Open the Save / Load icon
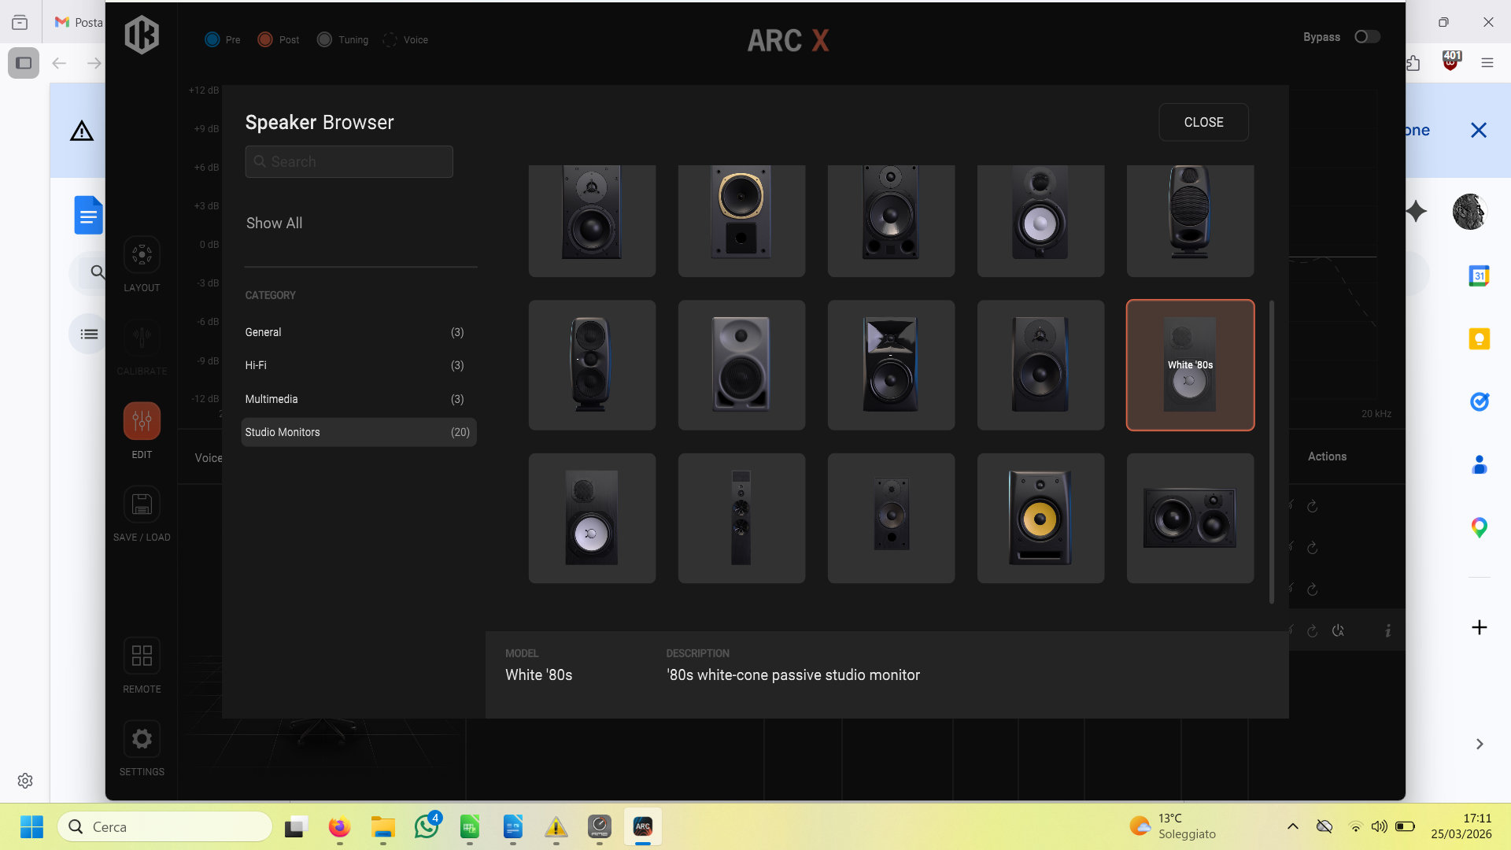1511x850 pixels. click(142, 504)
